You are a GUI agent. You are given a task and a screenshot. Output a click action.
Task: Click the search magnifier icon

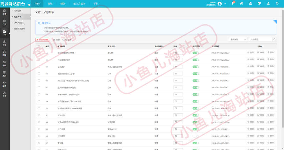(274, 39)
